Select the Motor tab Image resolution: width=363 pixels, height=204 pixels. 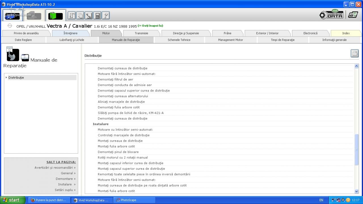click(106, 33)
